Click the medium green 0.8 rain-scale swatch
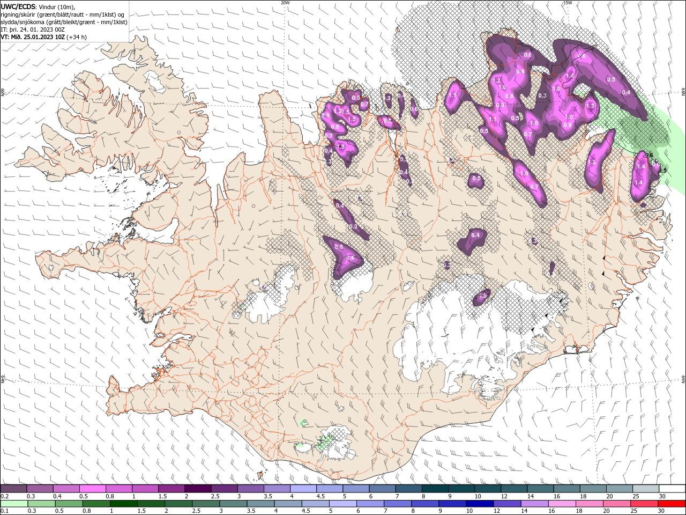Viewport: 686px width, 515px height. pos(96,504)
